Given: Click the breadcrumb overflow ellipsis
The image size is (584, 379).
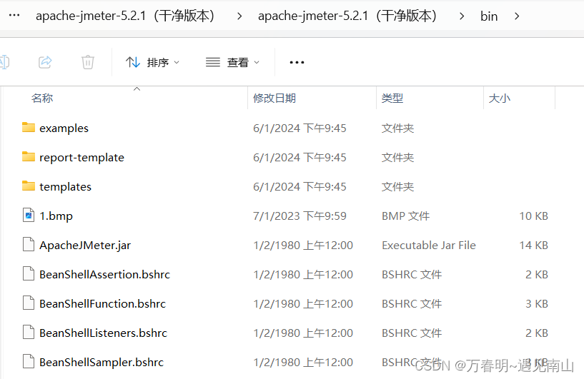Looking at the screenshot, I should tap(14, 15).
